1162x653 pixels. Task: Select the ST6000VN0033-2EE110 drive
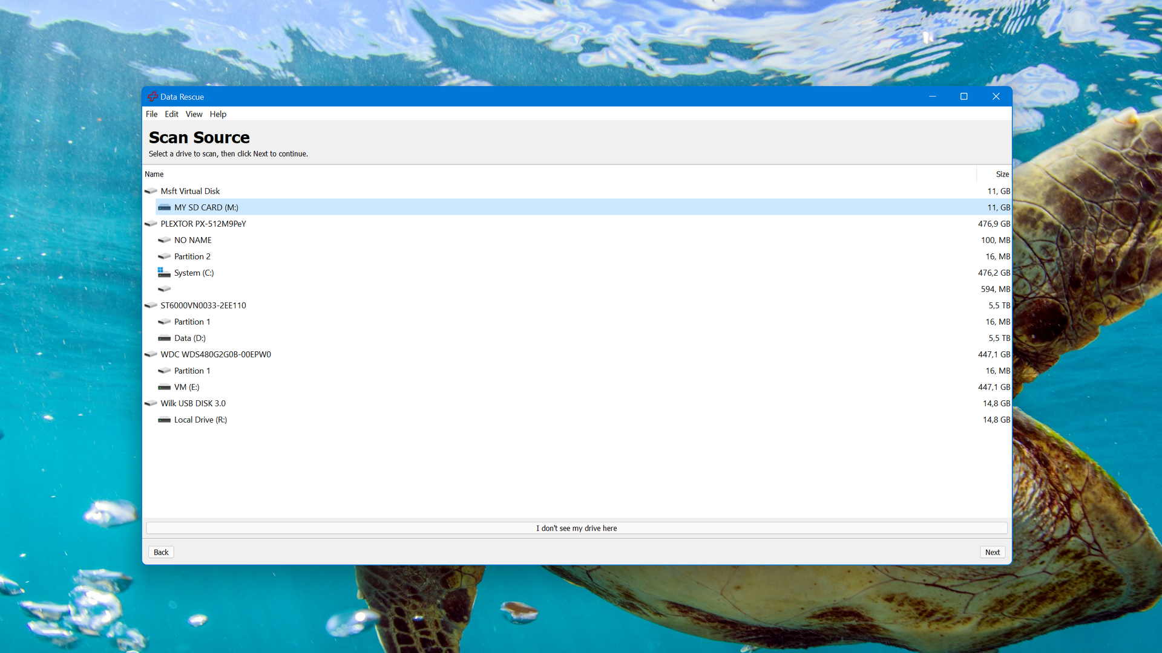tap(577, 305)
